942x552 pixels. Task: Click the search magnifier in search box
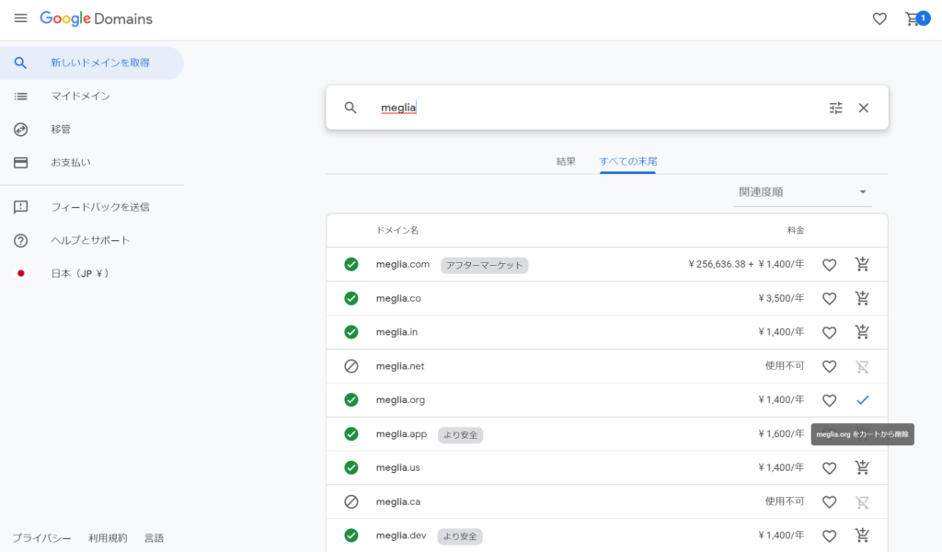click(x=350, y=108)
